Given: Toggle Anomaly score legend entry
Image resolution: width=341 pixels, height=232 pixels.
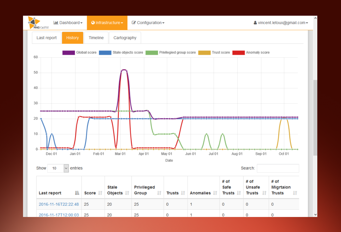Looking at the screenshot, I should [251, 52].
